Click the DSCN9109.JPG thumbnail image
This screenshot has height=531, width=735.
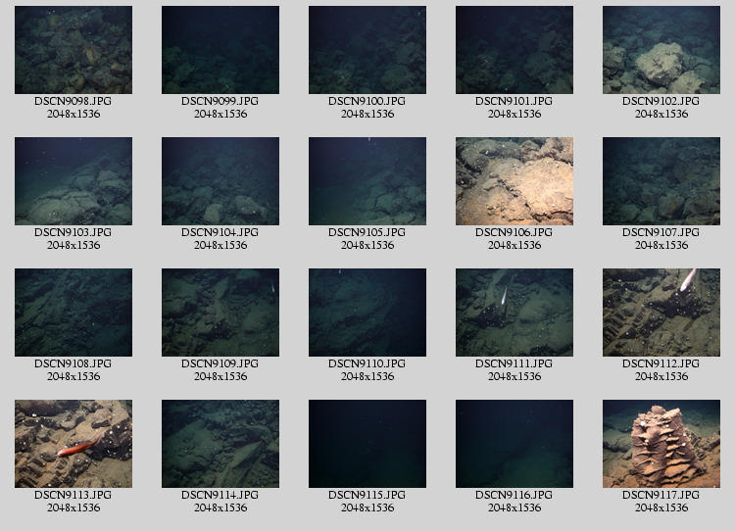(220, 313)
